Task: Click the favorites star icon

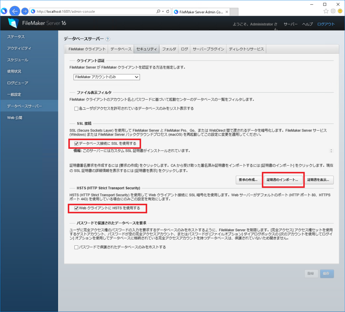Action: [326, 11]
